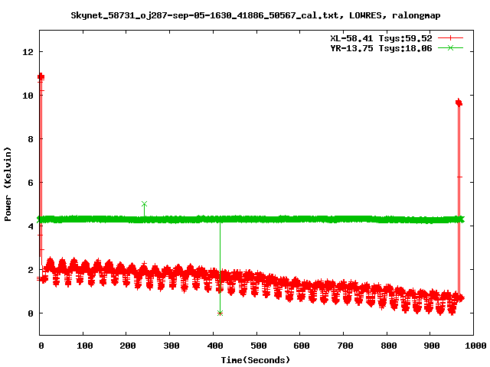490x367 pixels.
Task: Click the y-axis tick label 6
Action: [x=31, y=183]
